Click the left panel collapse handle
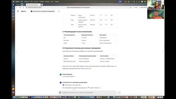This screenshot has height=99, width=176. coord(16,53)
